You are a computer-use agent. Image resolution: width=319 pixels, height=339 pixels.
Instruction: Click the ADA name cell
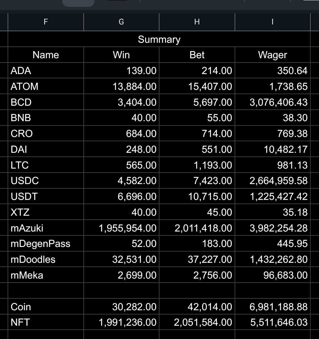tap(46, 70)
